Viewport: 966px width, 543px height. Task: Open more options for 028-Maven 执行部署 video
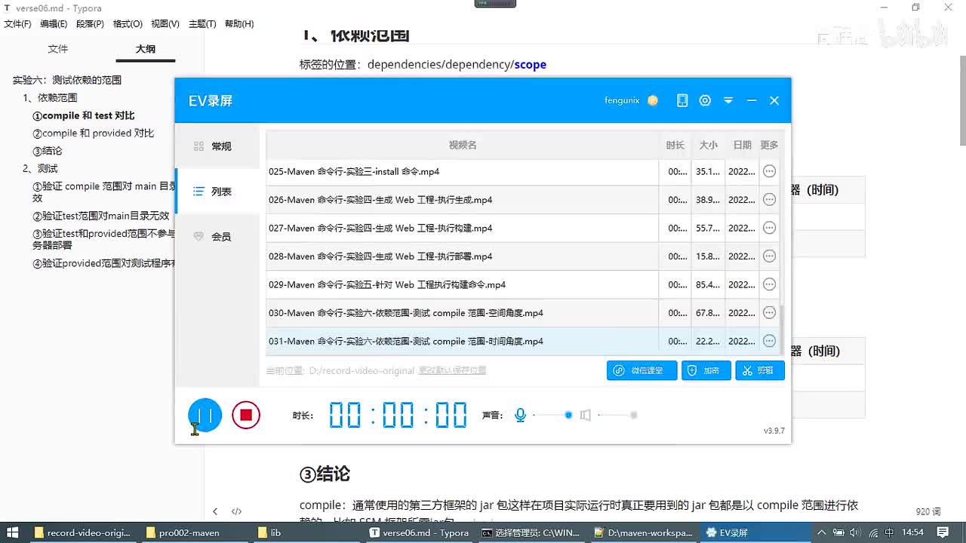(769, 256)
